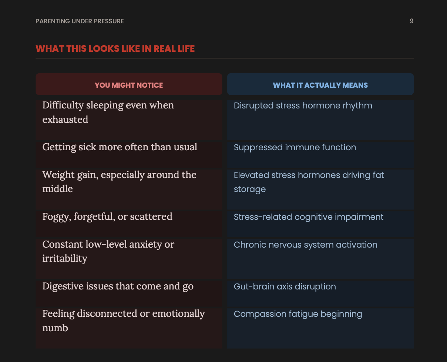Click the "Parenting Under Pressure" page header

(80, 21)
